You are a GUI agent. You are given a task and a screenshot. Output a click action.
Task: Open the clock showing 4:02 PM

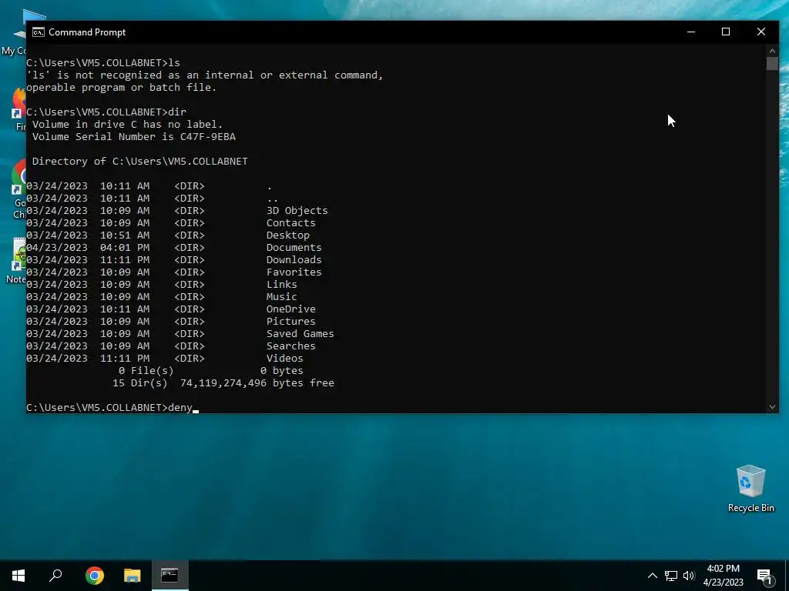tap(723, 576)
